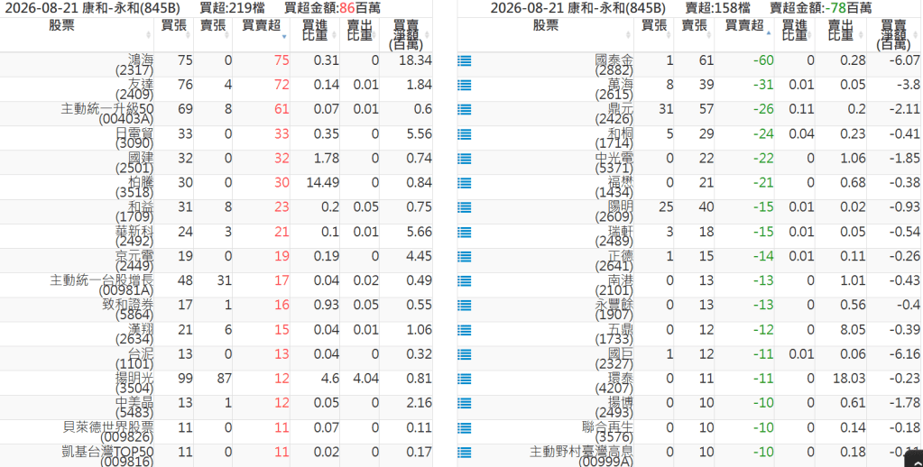
Task: Select 凱基台灣TOP50 (009816) name
Action: point(107,456)
